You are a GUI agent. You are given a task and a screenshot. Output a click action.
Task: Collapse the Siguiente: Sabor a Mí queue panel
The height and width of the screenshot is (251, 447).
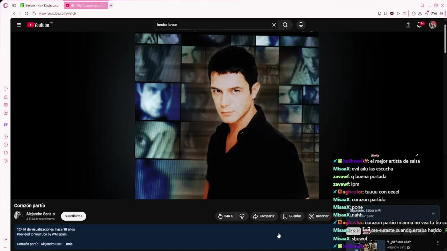pyautogui.click(x=433, y=213)
